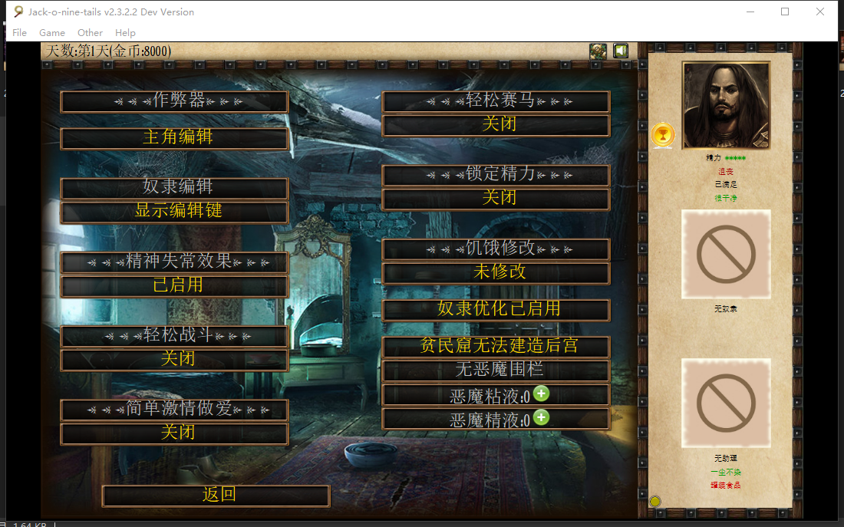Click the 作弊器 header

(174, 101)
